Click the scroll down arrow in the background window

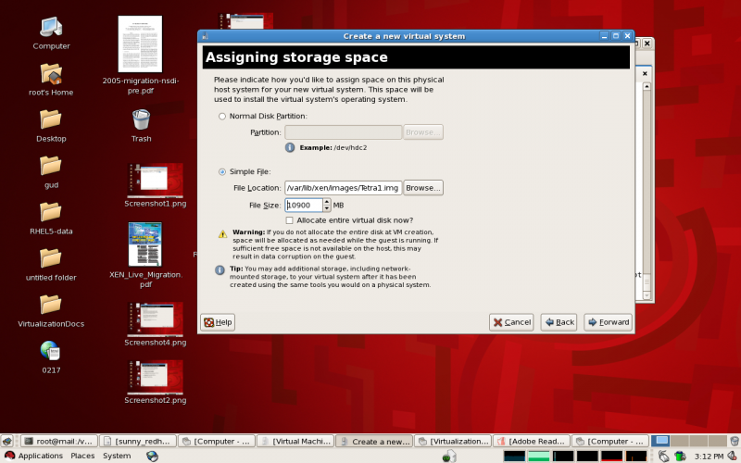[x=647, y=295]
